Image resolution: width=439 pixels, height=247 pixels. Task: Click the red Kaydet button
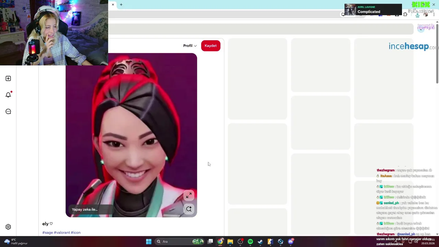pos(211,46)
